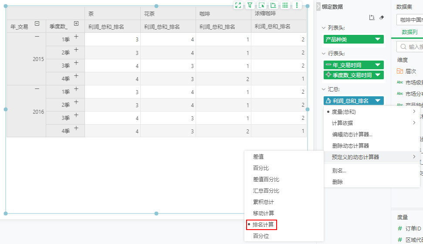
Task: Open dropdown arrow on 季度数_交易时间 pill
Action: 378,75
